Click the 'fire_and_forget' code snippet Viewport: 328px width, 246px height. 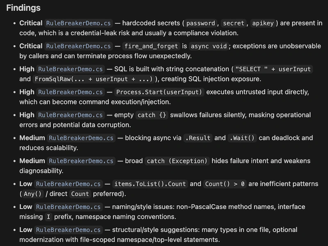tap(151, 46)
